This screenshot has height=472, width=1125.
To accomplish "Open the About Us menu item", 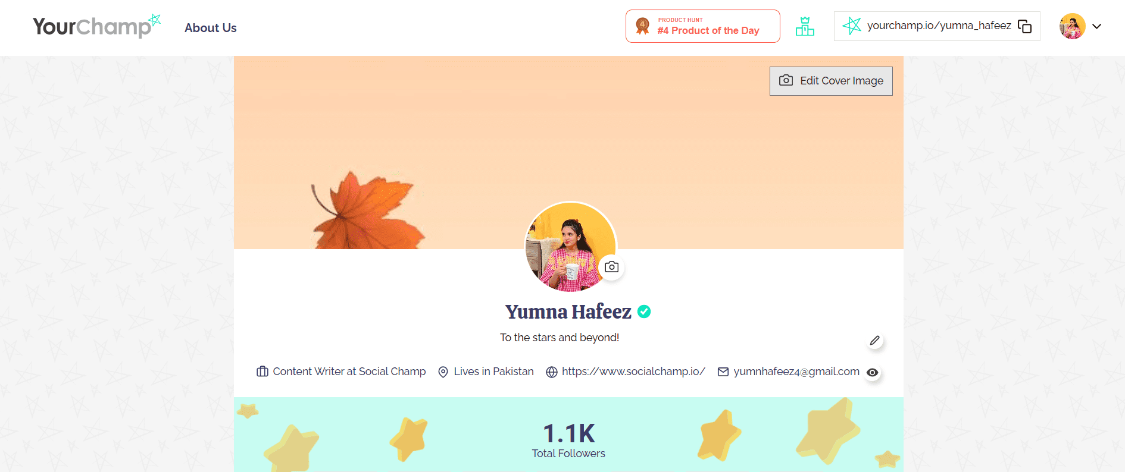I will (x=210, y=28).
